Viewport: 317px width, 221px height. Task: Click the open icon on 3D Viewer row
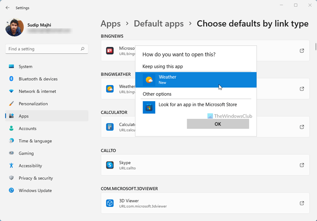point(302,203)
